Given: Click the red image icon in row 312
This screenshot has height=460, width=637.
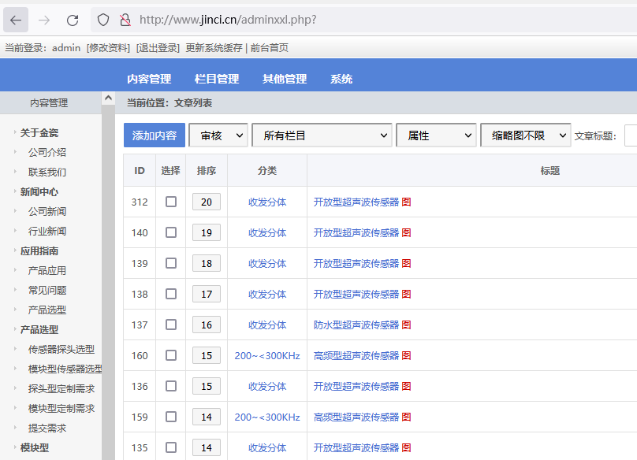Looking at the screenshot, I should click(407, 202).
